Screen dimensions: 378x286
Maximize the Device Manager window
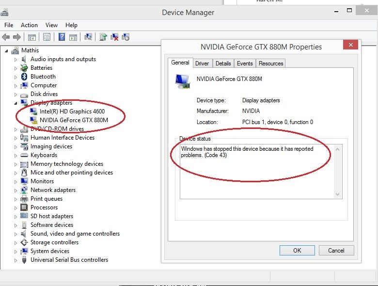pyautogui.click(x=349, y=10)
